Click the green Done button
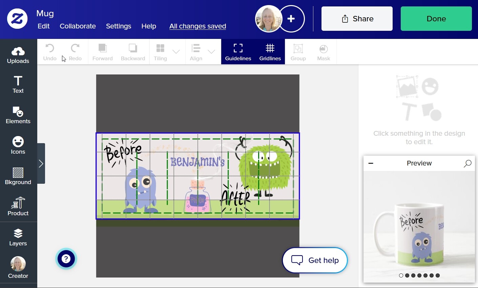Screen dimensions: 478x288 pyautogui.click(x=436, y=19)
